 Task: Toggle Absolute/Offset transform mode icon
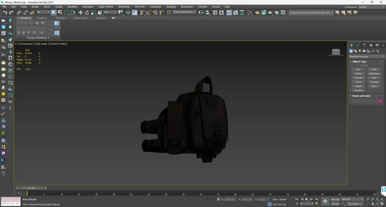click(x=218, y=199)
